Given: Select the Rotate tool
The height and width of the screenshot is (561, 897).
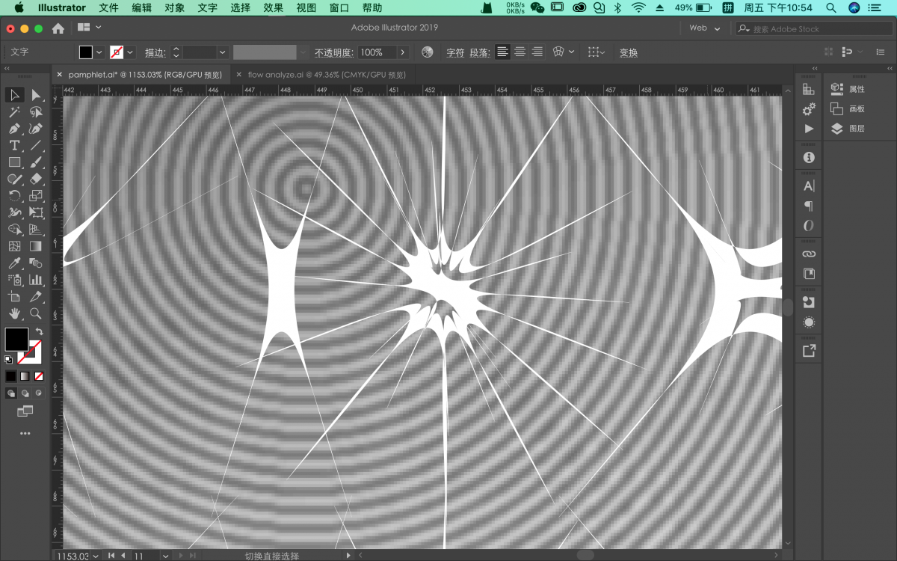Looking at the screenshot, I should click(14, 196).
